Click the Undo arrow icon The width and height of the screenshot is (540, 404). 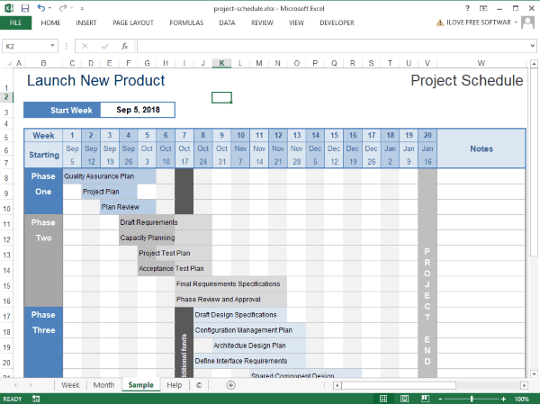[x=41, y=8]
